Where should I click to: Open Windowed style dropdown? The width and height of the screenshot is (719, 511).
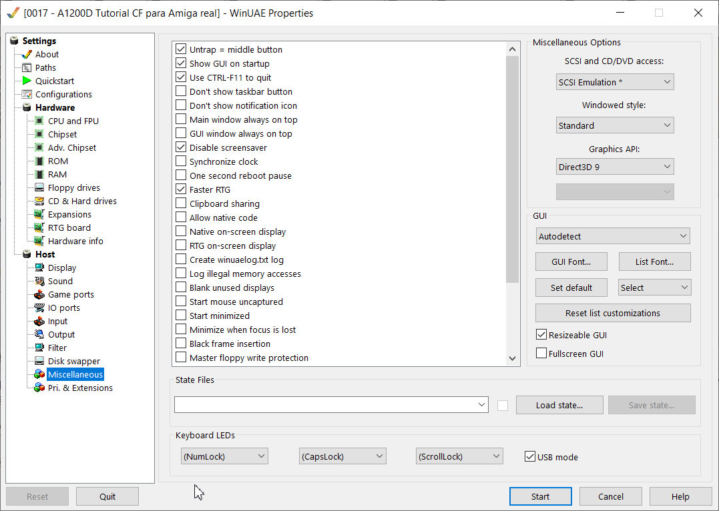click(615, 125)
